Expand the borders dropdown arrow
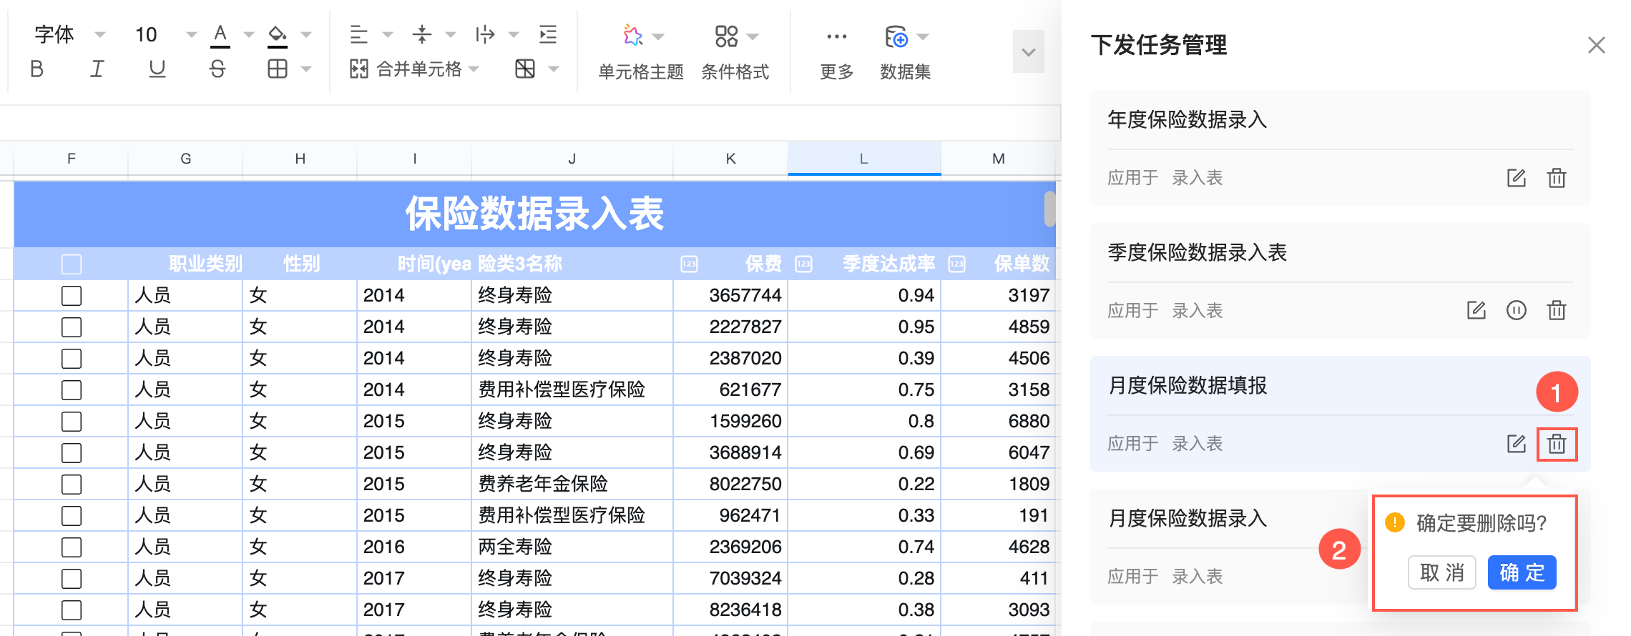Screen dimensions: 1631x636 click(306, 69)
